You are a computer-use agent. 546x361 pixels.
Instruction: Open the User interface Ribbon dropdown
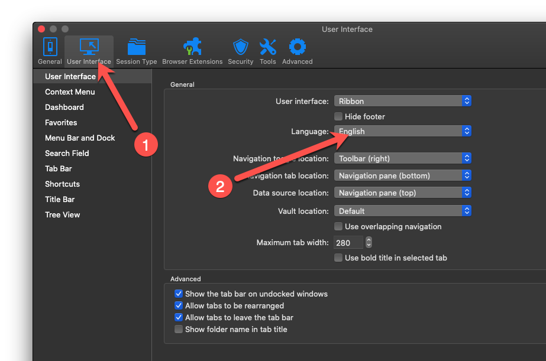[x=402, y=101]
